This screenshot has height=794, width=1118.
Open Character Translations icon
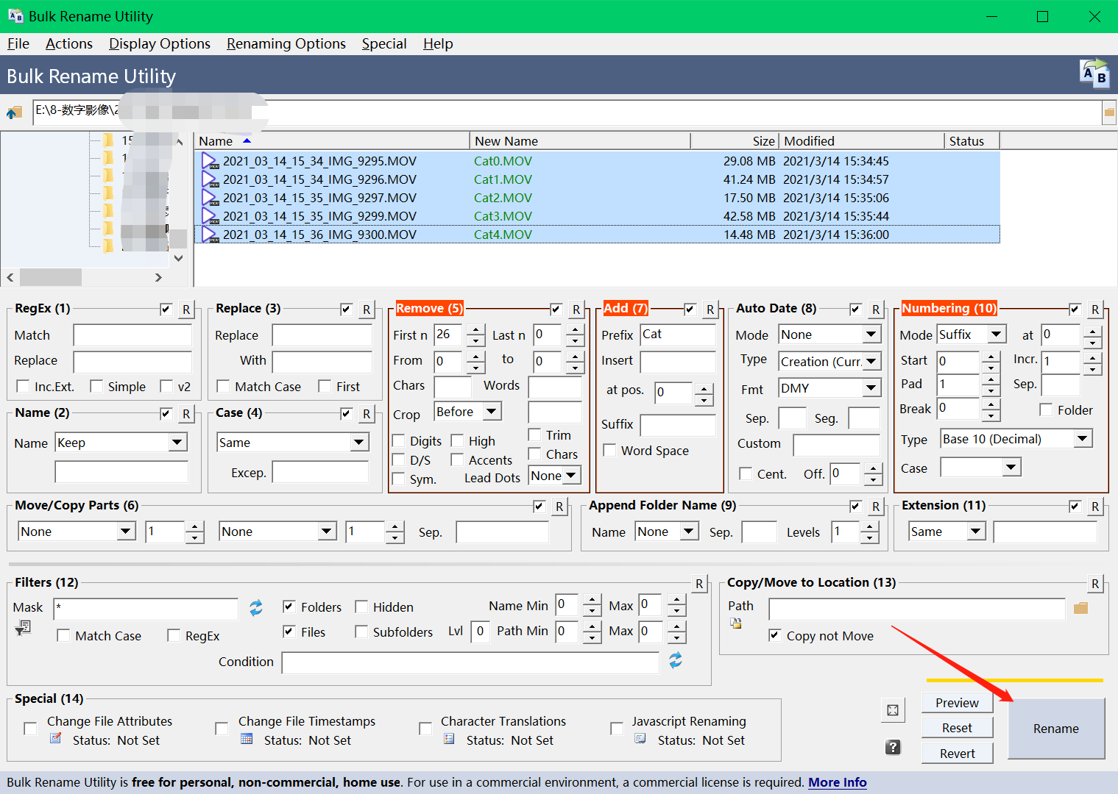[x=449, y=738]
